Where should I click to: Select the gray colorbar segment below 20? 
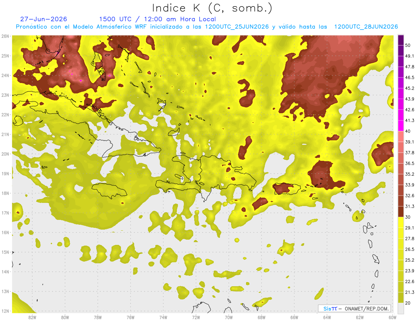(401, 308)
